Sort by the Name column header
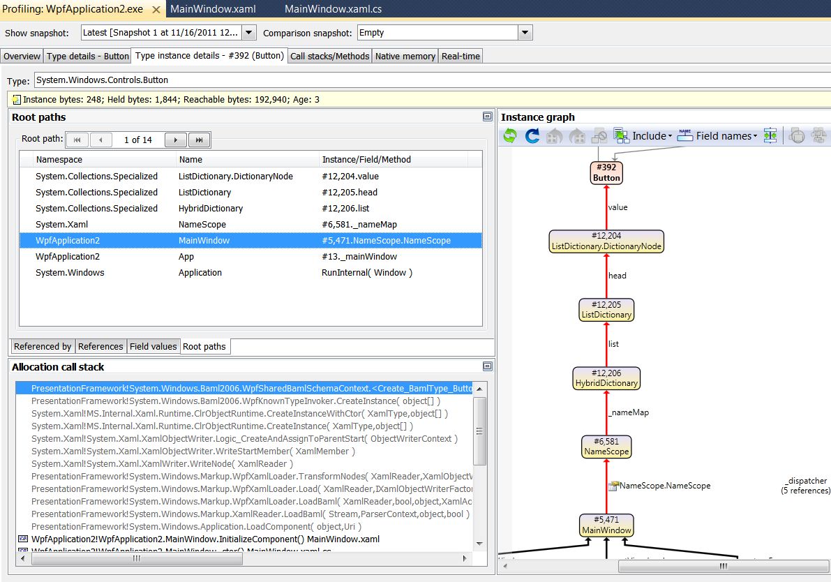The height and width of the screenshot is (582, 831). click(247, 160)
